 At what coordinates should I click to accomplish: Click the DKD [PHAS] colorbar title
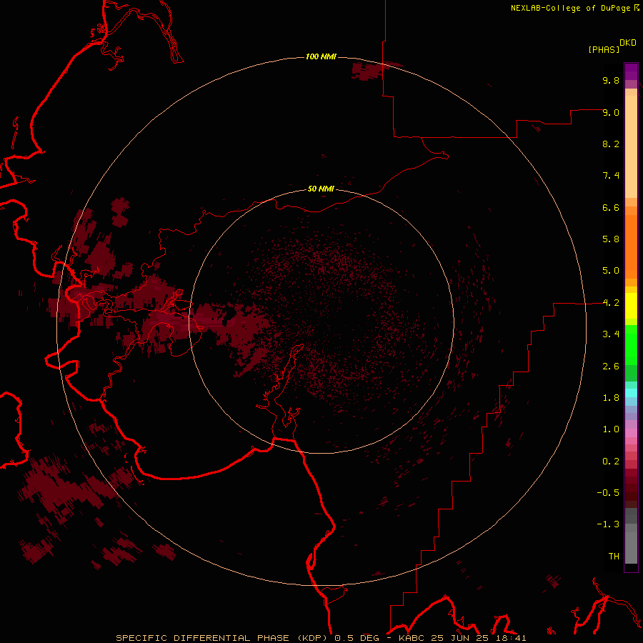point(612,46)
